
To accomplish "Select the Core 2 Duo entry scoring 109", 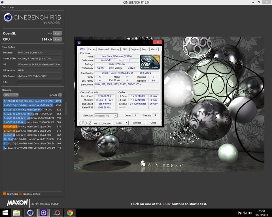I will [32, 144].
